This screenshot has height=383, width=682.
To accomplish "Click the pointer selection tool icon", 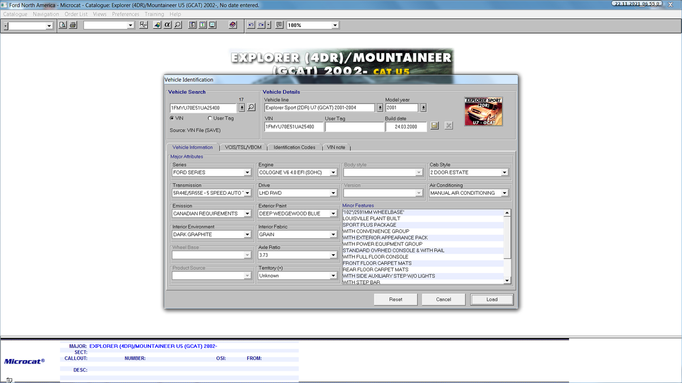I will [143, 25].
